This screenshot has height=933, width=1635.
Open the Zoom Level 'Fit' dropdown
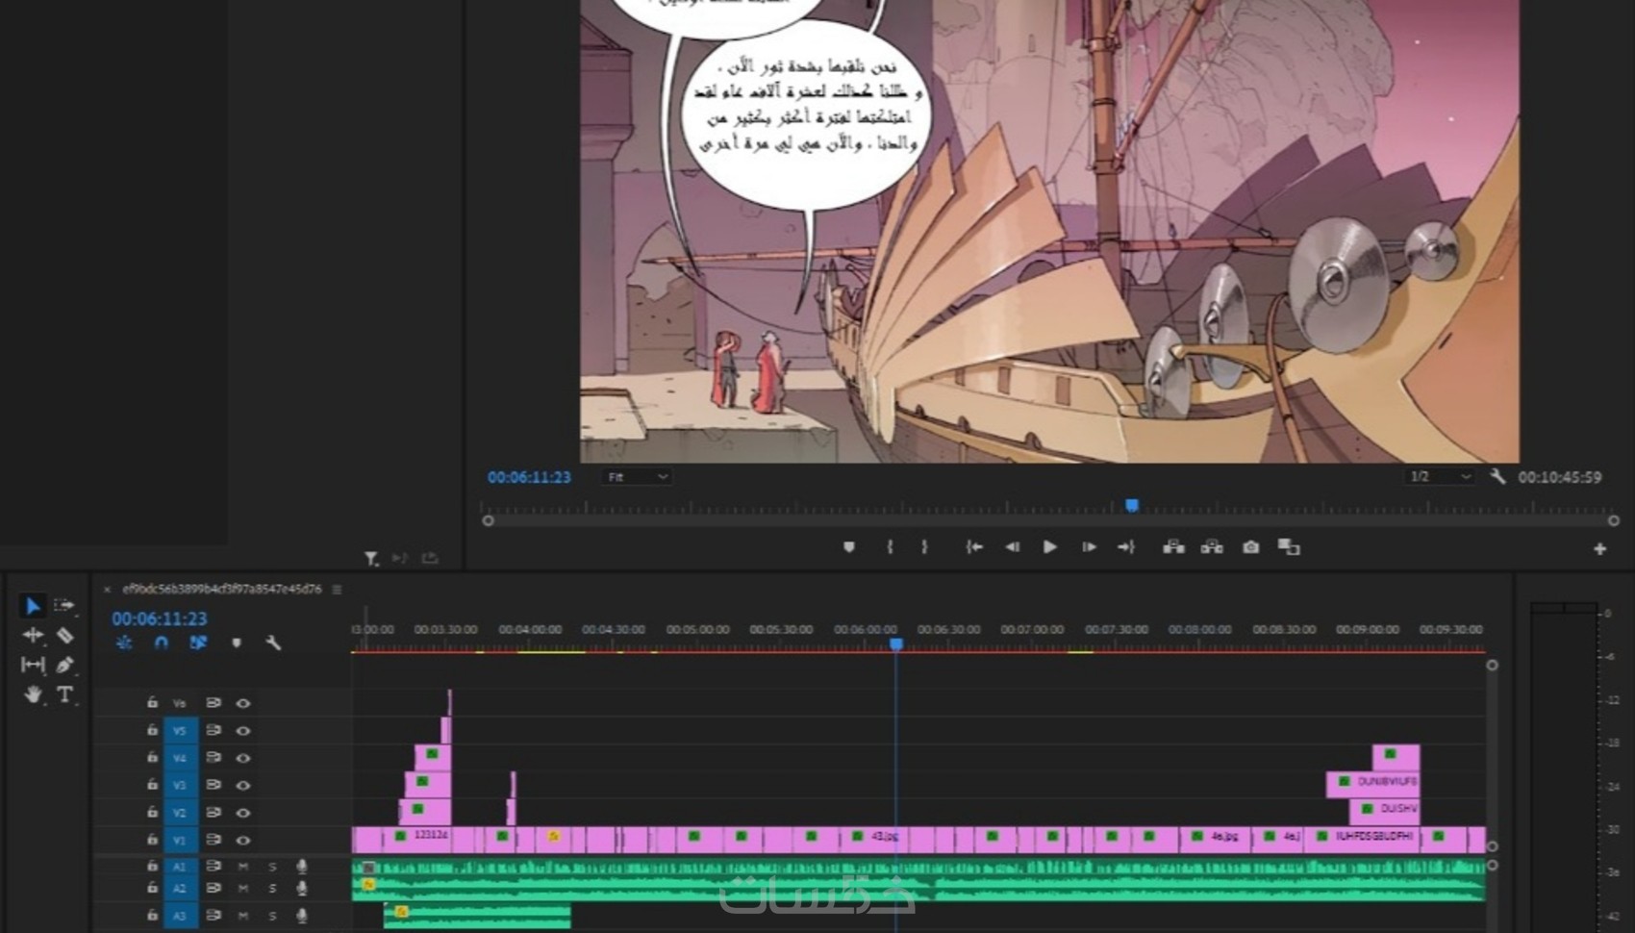(x=637, y=477)
